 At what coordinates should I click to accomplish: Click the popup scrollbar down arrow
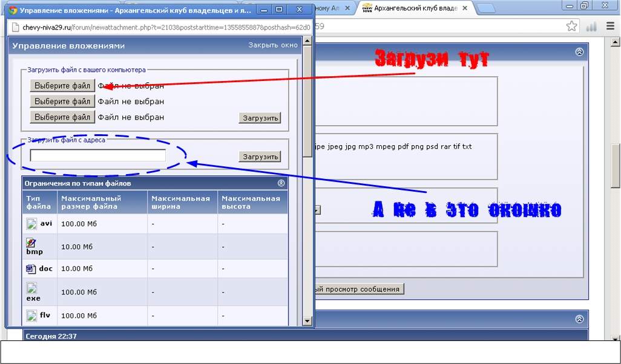307,321
